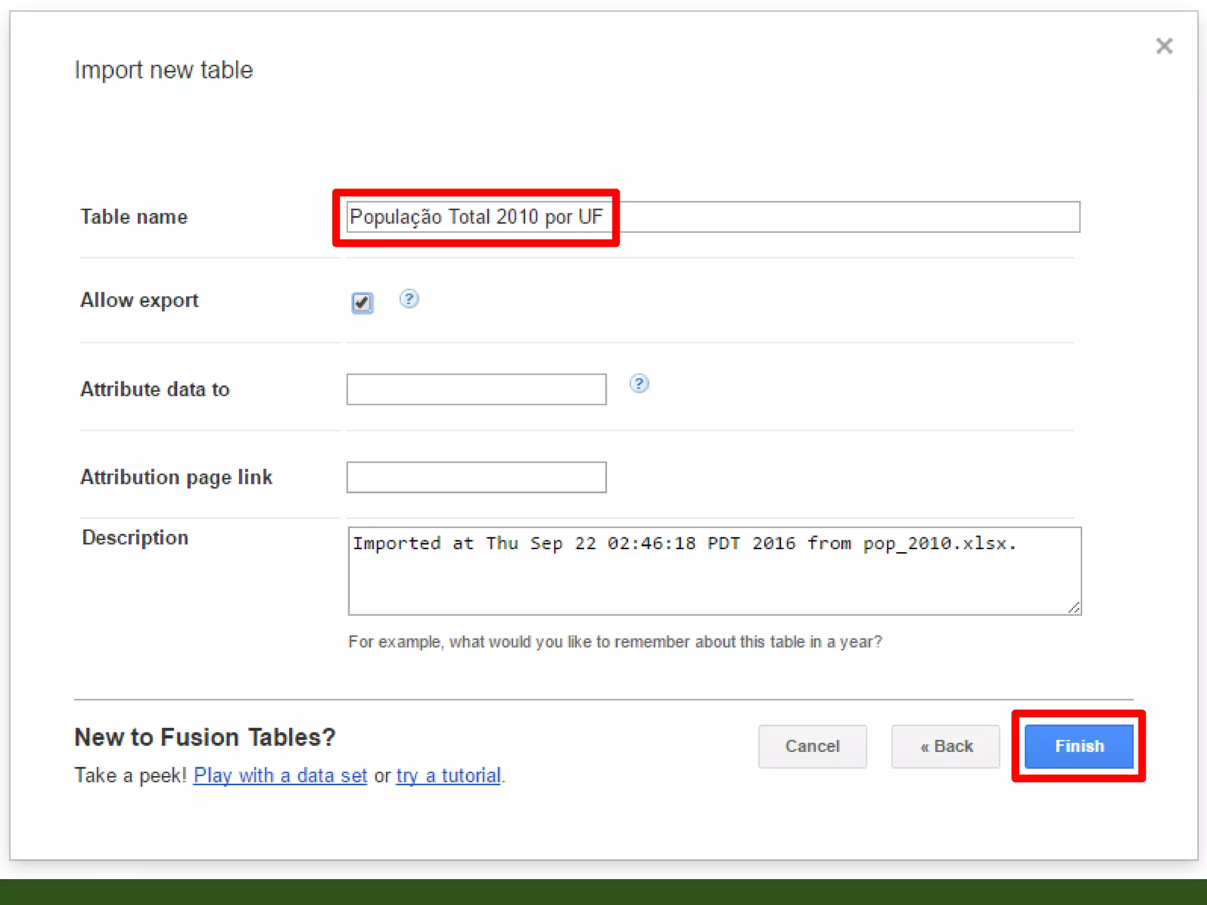Click the help icon beside Allow export

[x=409, y=299]
